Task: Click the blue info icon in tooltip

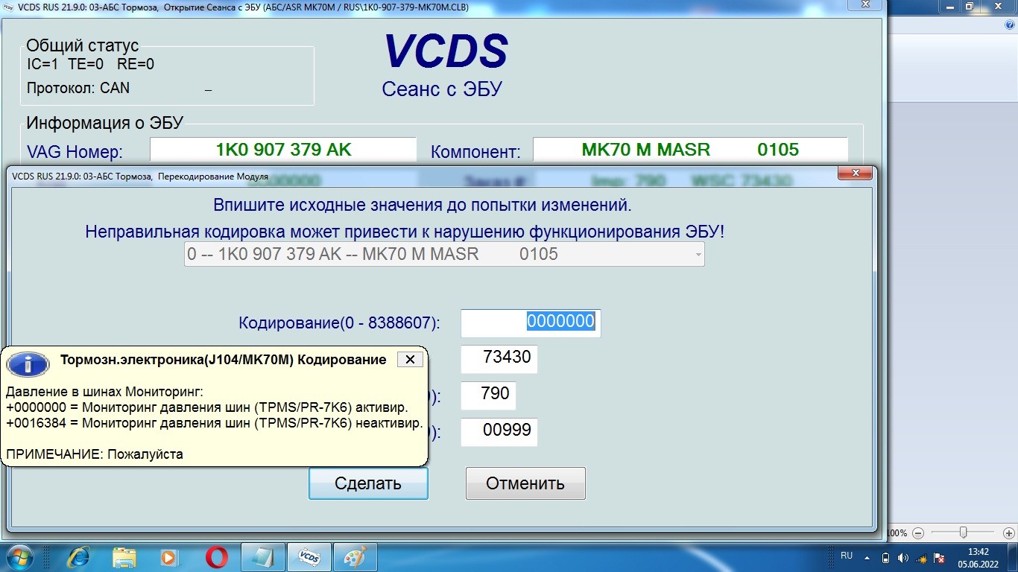Action: coord(28,364)
